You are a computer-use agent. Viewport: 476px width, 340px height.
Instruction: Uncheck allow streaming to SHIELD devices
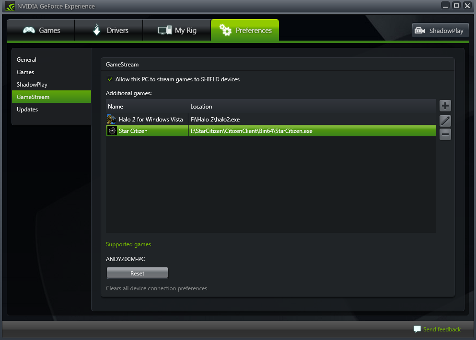click(x=110, y=79)
